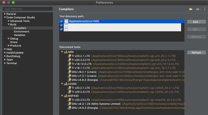Screen dimensions: 208x115
Task: Open the three-dot view menu
Action: pos(205,9)
